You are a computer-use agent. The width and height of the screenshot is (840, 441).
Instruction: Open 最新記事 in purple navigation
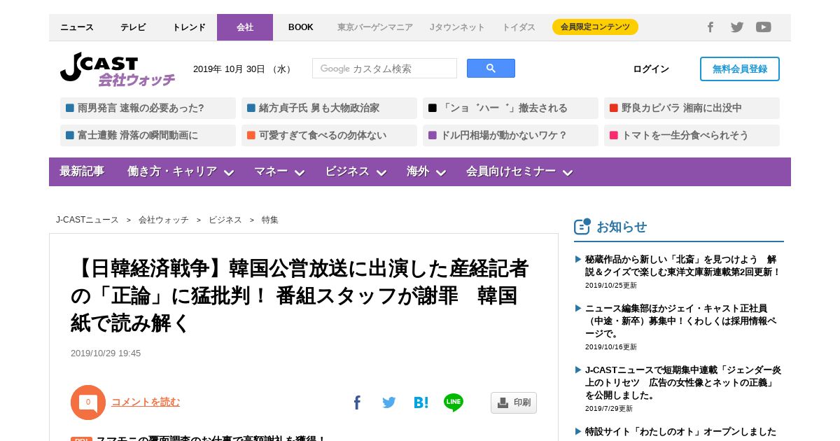(x=82, y=171)
